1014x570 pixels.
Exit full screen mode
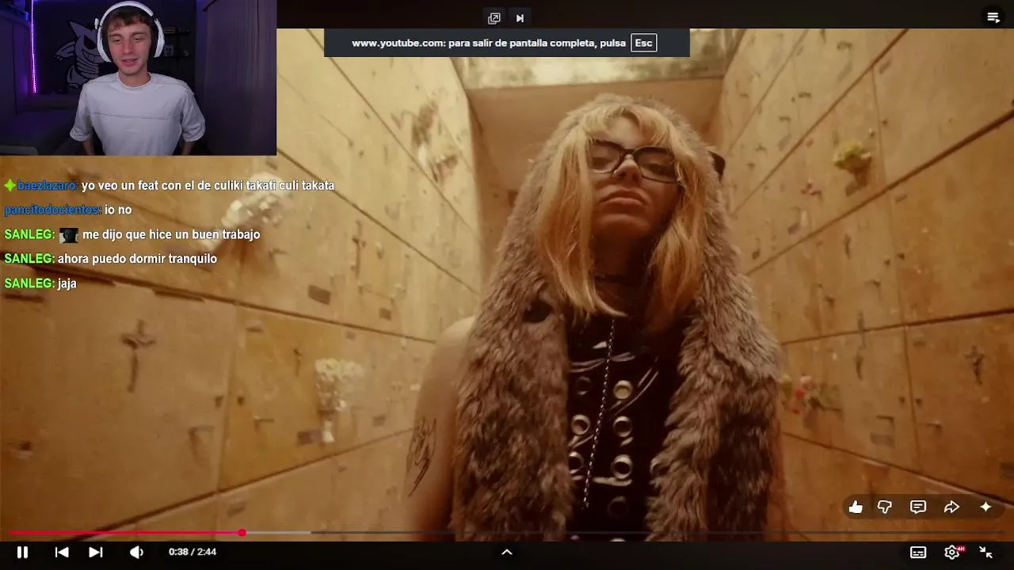(986, 552)
